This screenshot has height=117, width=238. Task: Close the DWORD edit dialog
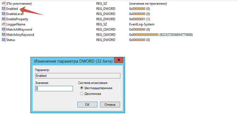[119, 60]
